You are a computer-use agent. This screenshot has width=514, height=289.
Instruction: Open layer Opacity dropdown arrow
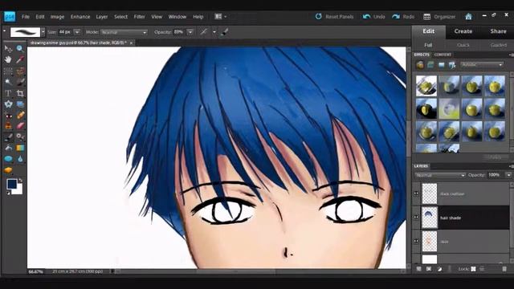(508, 175)
